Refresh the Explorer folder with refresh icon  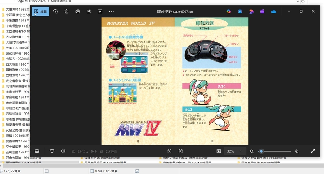[303, 1]
